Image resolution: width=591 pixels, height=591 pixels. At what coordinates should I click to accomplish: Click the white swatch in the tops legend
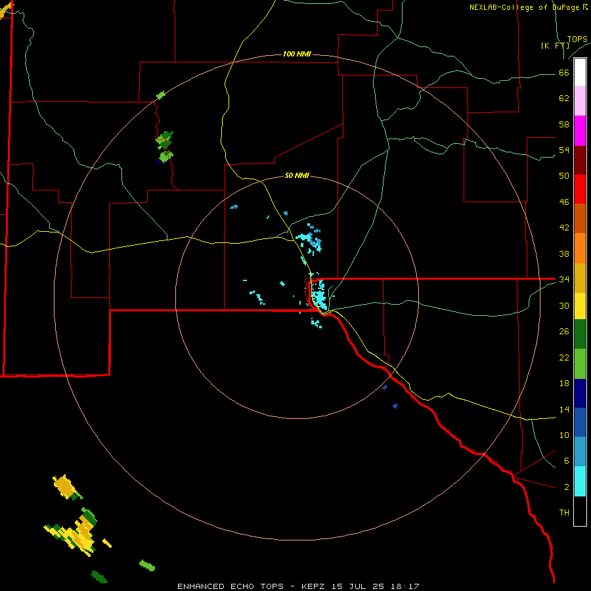point(580,72)
